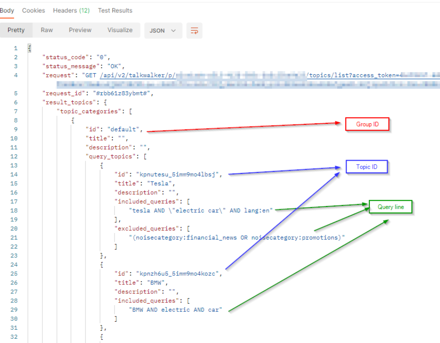Viewport: 440px width, 343px height.
Task: Open the JSON format dropdown
Action: (x=163, y=31)
